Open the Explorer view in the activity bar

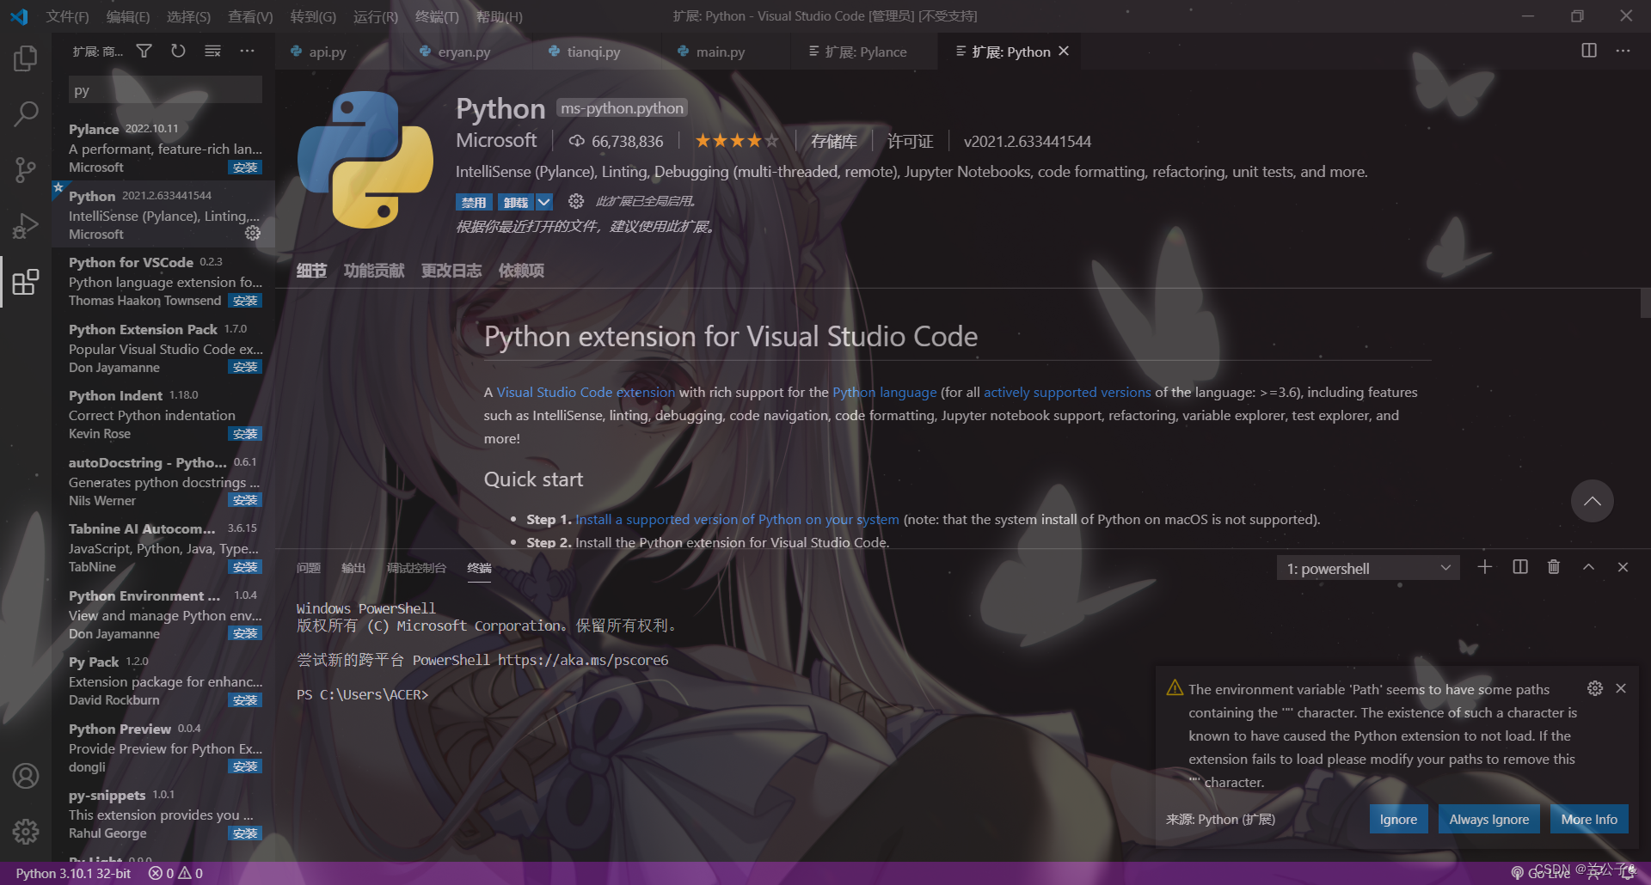coord(26,58)
